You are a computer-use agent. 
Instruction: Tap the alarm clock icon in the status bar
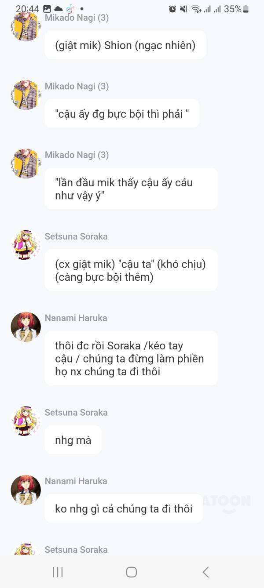tap(172, 9)
